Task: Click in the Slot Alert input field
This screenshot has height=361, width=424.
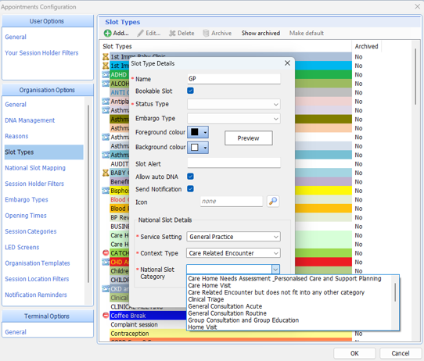Action: (x=234, y=163)
